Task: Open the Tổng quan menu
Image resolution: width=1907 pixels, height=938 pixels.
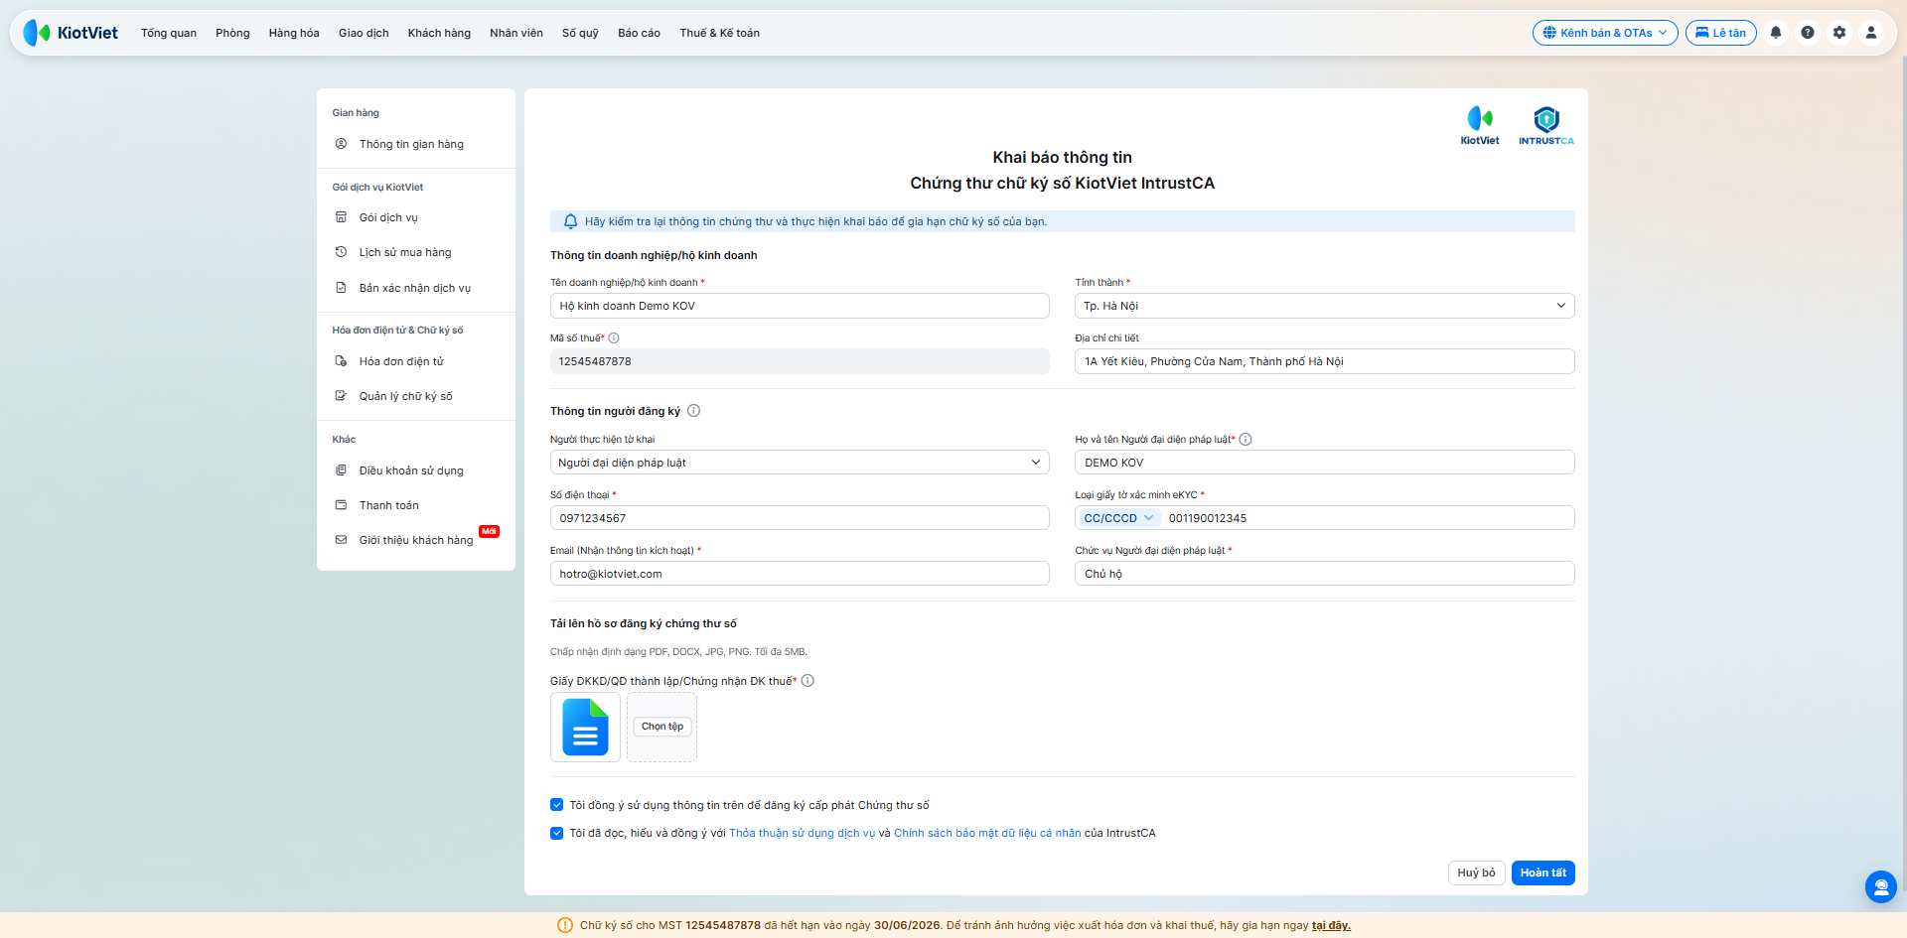Action: coord(169,33)
